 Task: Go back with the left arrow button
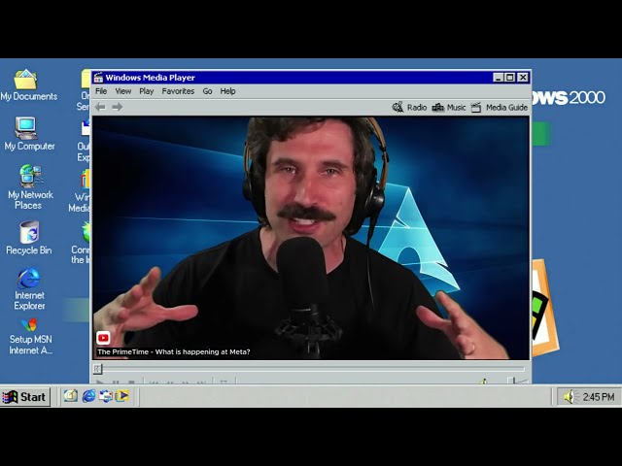click(100, 107)
